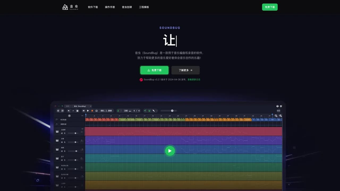Click the undo arrow in DAW toolbar
The height and width of the screenshot is (191, 340).
[x=69, y=111]
